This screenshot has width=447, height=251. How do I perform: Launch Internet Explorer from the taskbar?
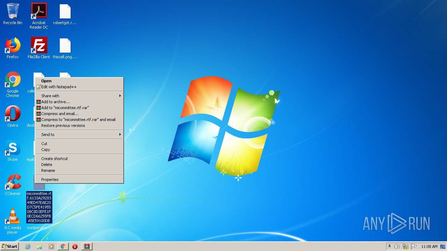pyautogui.click(x=28, y=246)
